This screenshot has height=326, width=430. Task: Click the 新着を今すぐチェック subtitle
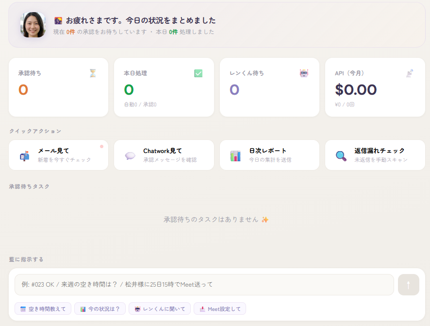tap(64, 160)
